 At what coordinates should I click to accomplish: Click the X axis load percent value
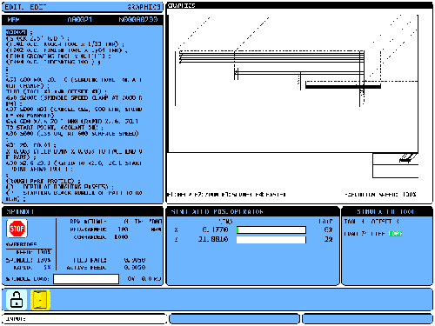(328, 230)
